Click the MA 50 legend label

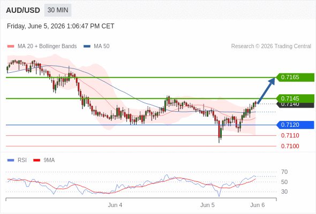pyautogui.click(x=102, y=47)
